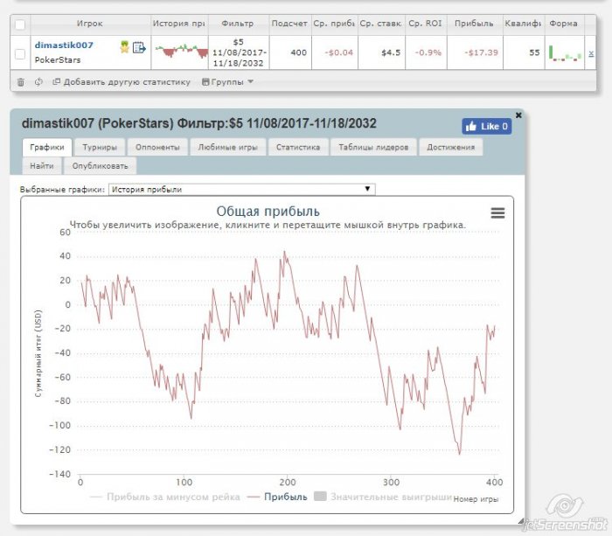The image size is (612, 536).
Task: Click the refresh icon below the table
Action: [38, 82]
